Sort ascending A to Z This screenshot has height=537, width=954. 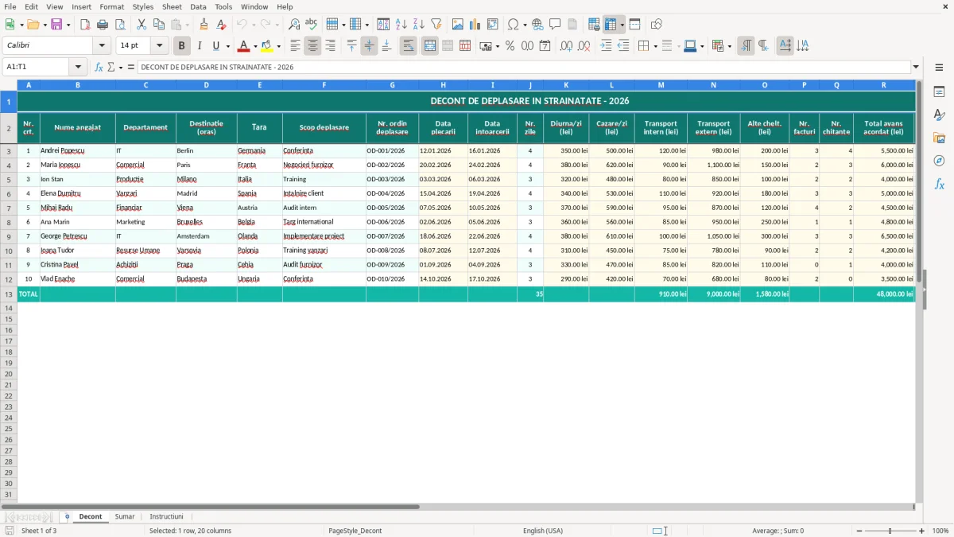tap(401, 25)
